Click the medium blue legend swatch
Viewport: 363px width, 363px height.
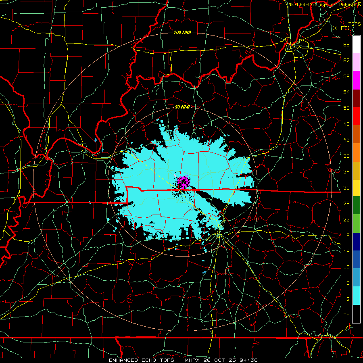click(x=356, y=259)
